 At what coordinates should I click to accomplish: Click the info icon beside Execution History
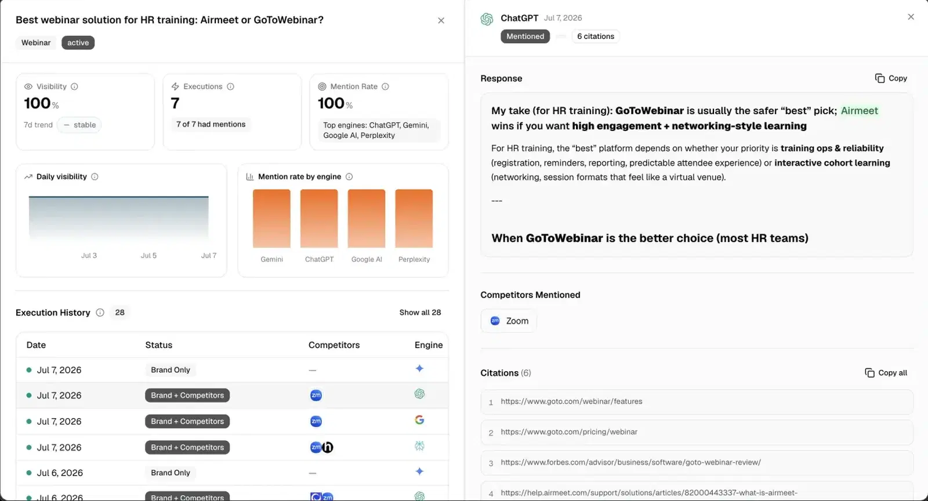pos(100,313)
